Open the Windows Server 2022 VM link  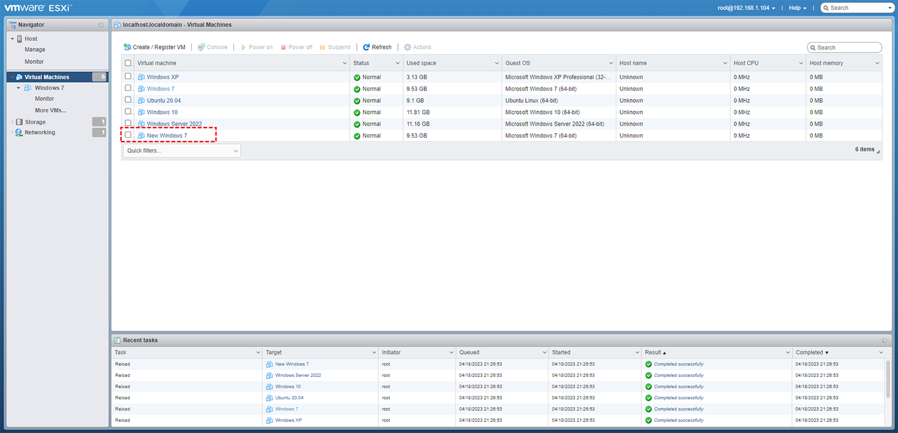(x=174, y=124)
